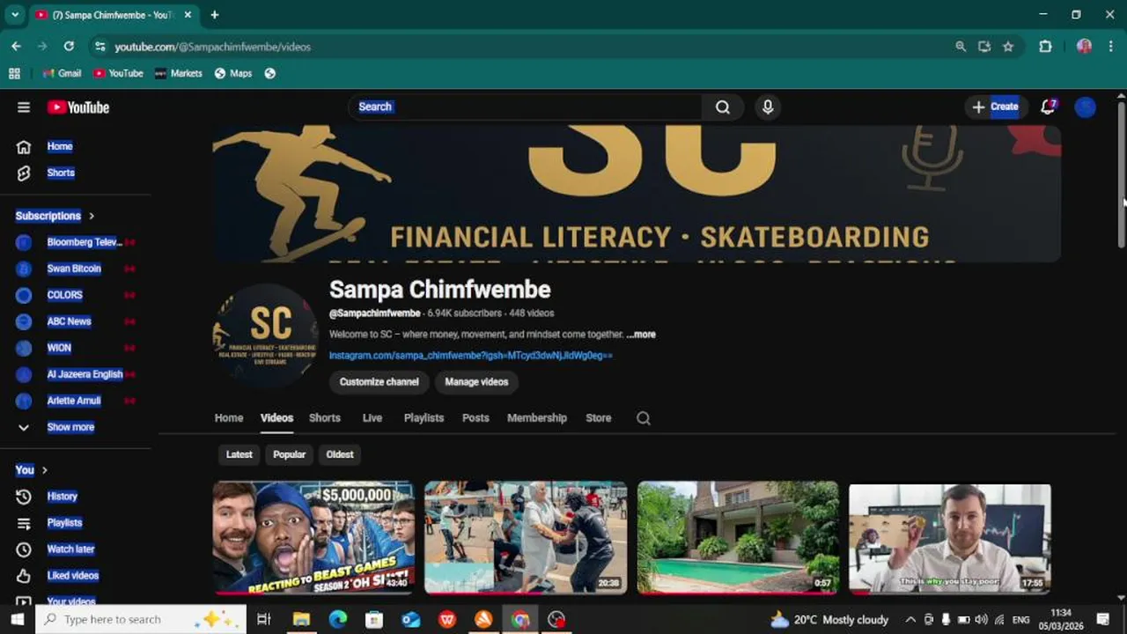1127x634 pixels.
Task: Click Manage videos button
Action: (x=476, y=382)
